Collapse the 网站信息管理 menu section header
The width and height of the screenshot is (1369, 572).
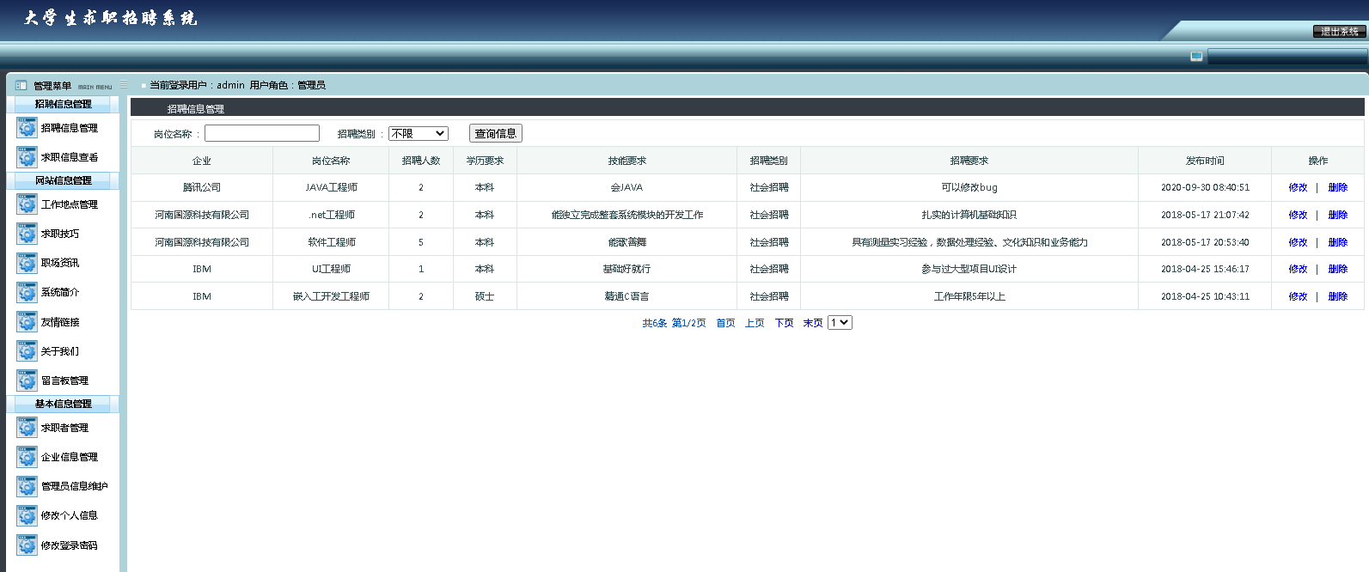pos(63,180)
